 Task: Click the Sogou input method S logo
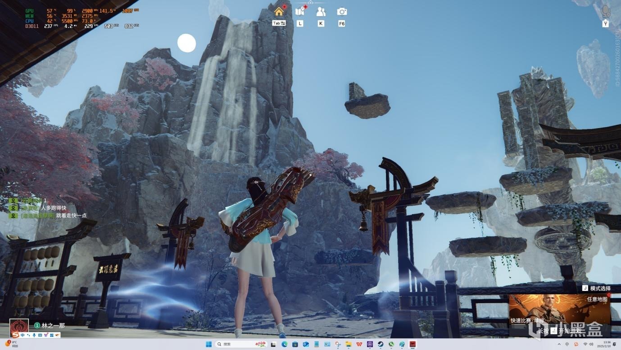(15, 335)
